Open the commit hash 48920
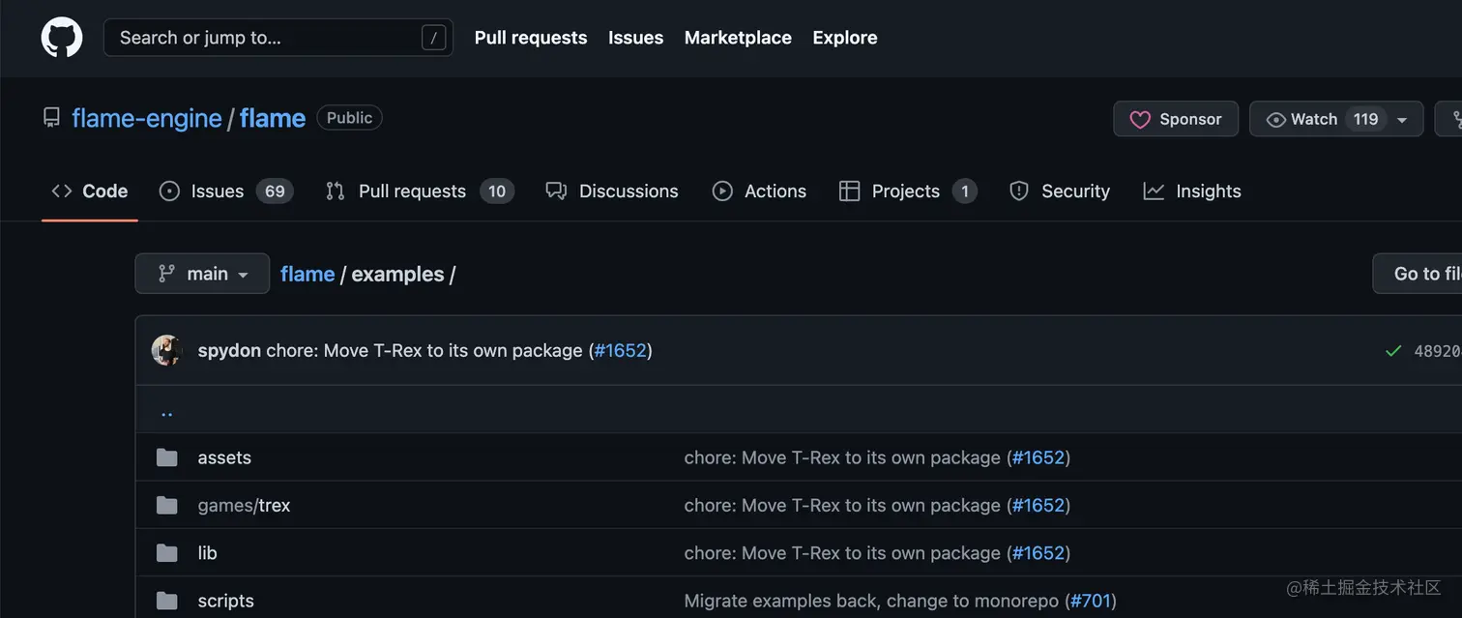This screenshot has height=618, width=1462. pyautogui.click(x=1438, y=351)
